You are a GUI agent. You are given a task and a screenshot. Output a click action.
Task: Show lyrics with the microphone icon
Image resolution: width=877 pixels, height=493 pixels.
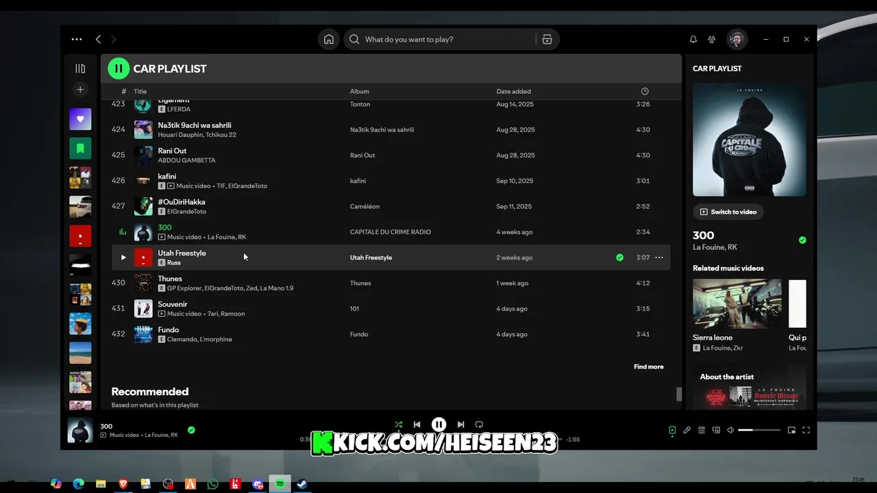687,430
